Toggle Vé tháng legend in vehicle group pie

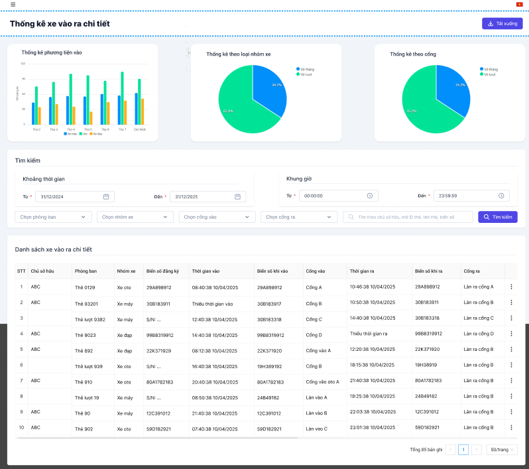pyautogui.click(x=306, y=69)
